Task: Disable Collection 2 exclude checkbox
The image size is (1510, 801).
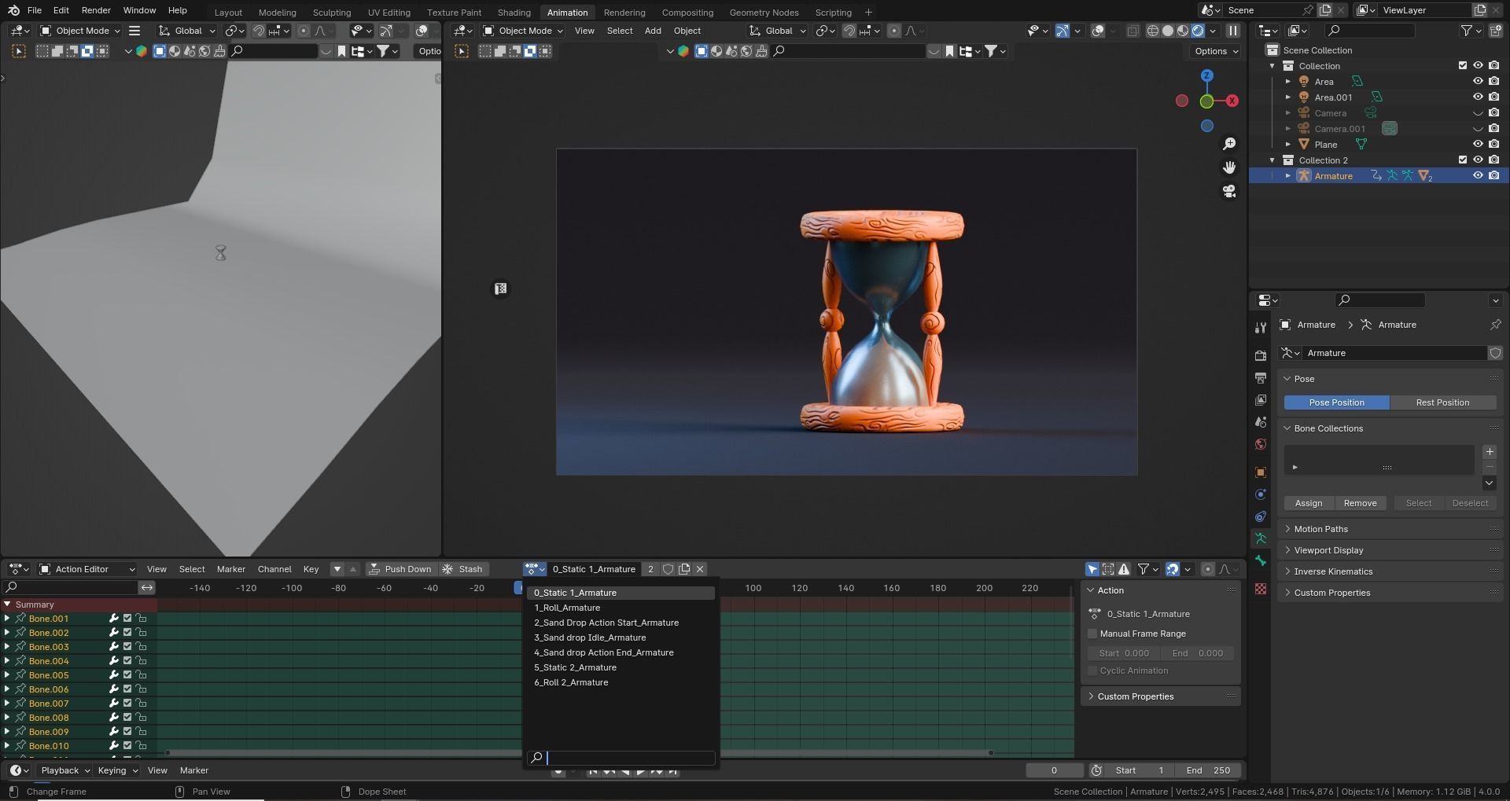Action: coord(1463,160)
